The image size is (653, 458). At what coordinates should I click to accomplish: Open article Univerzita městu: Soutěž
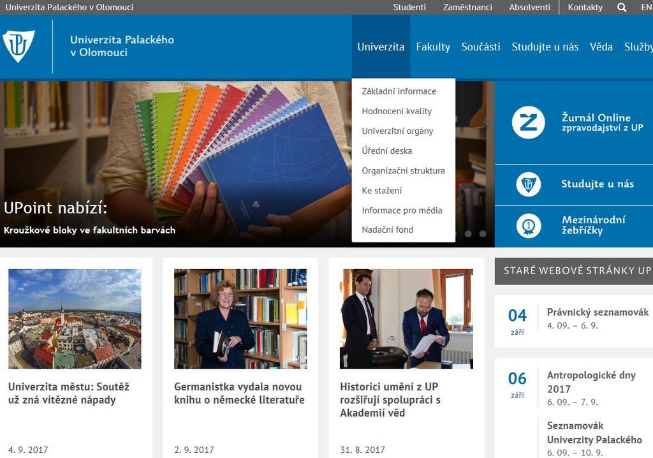[69, 393]
